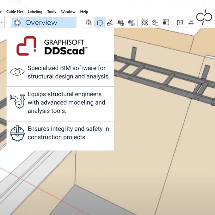Open the Window menu
Image resolution: width=215 pixels, height=215 pixels.
pos(68,12)
